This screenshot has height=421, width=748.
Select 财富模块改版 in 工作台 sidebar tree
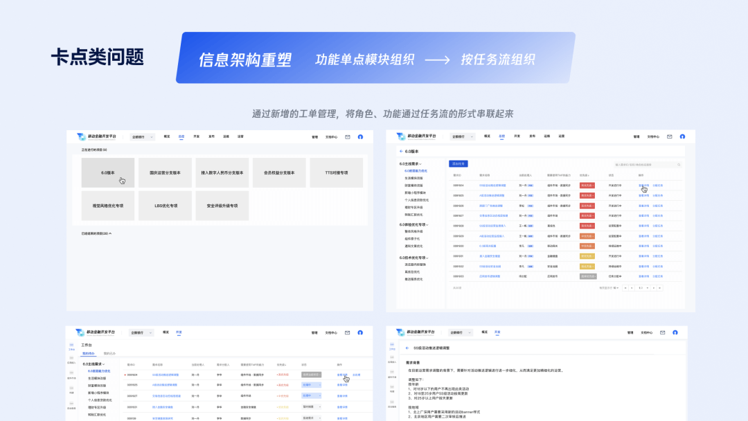point(97,386)
